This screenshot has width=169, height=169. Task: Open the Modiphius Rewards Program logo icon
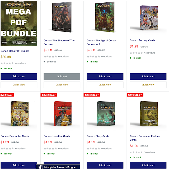[40, 167]
